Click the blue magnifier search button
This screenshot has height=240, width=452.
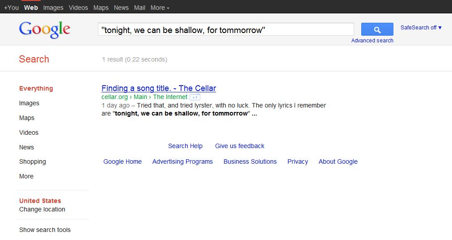[377, 29]
